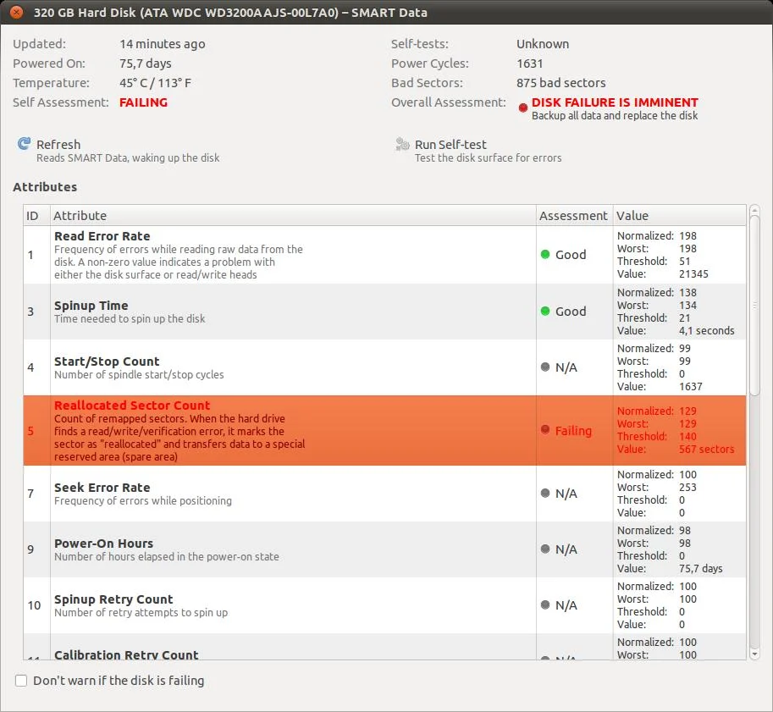Click DISK FAILURE IS IMMINENT text
Viewport: 773px width, 712px height.
pyautogui.click(x=615, y=102)
